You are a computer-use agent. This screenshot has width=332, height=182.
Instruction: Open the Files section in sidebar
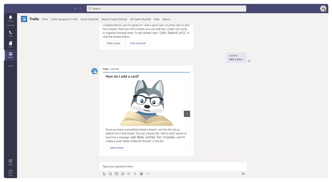10,44
